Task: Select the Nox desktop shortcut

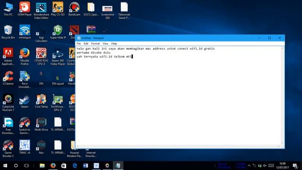Action: coord(41,147)
